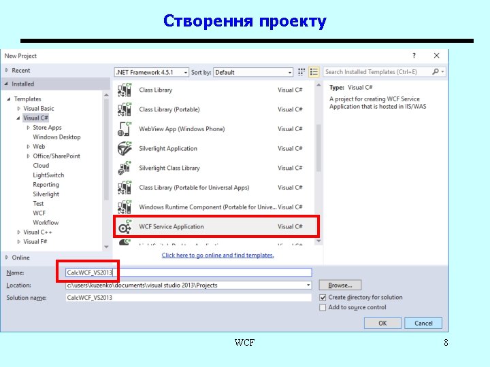Select the WCF Service Application icon
Screen dimensions: 490x367
[125, 227]
